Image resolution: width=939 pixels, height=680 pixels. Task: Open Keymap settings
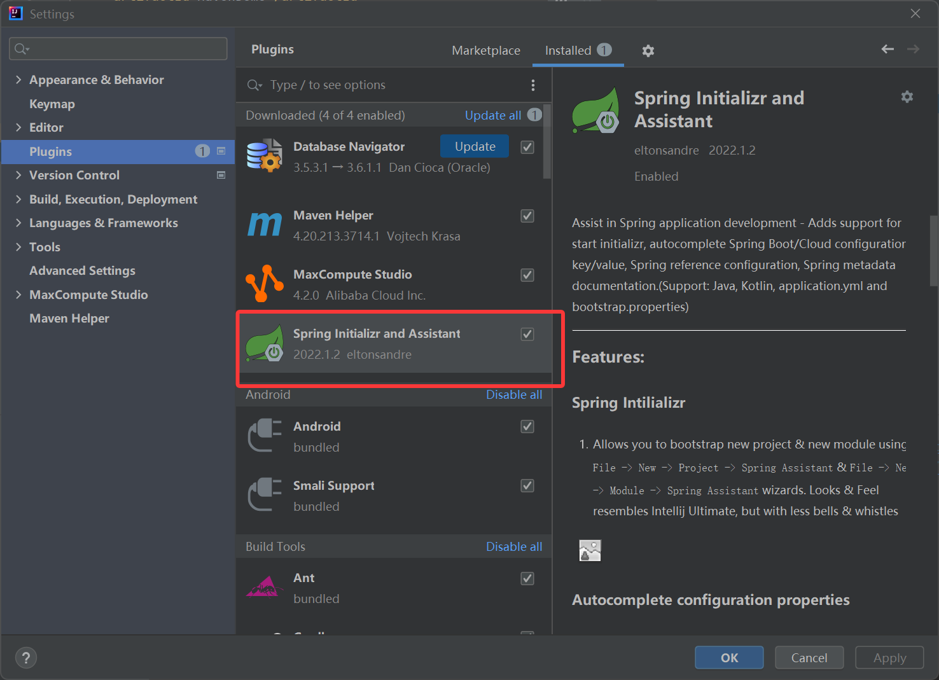click(52, 104)
